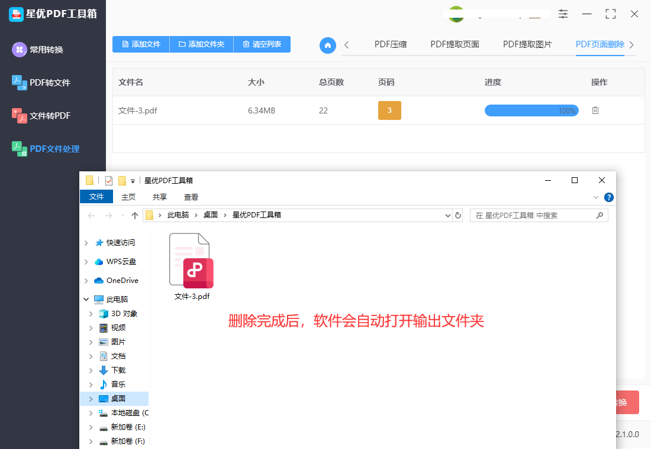Open the settings sliders icon in title bar
Image resolution: width=651 pixels, height=449 pixels.
[563, 14]
